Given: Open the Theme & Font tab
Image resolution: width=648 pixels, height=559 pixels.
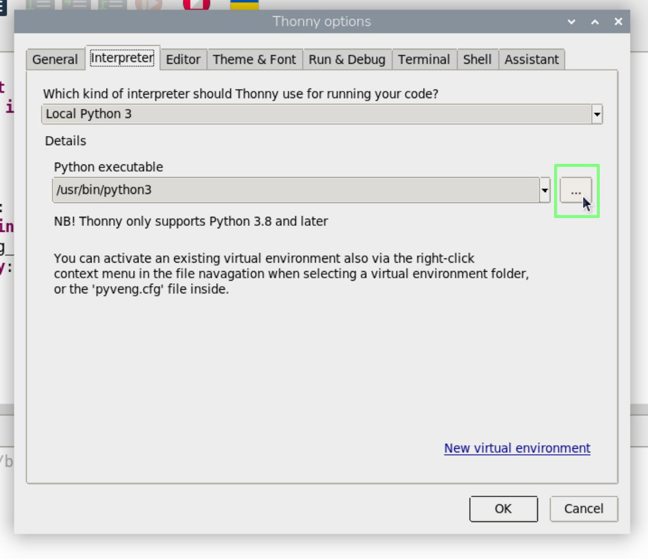Looking at the screenshot, I should point(255,60).
